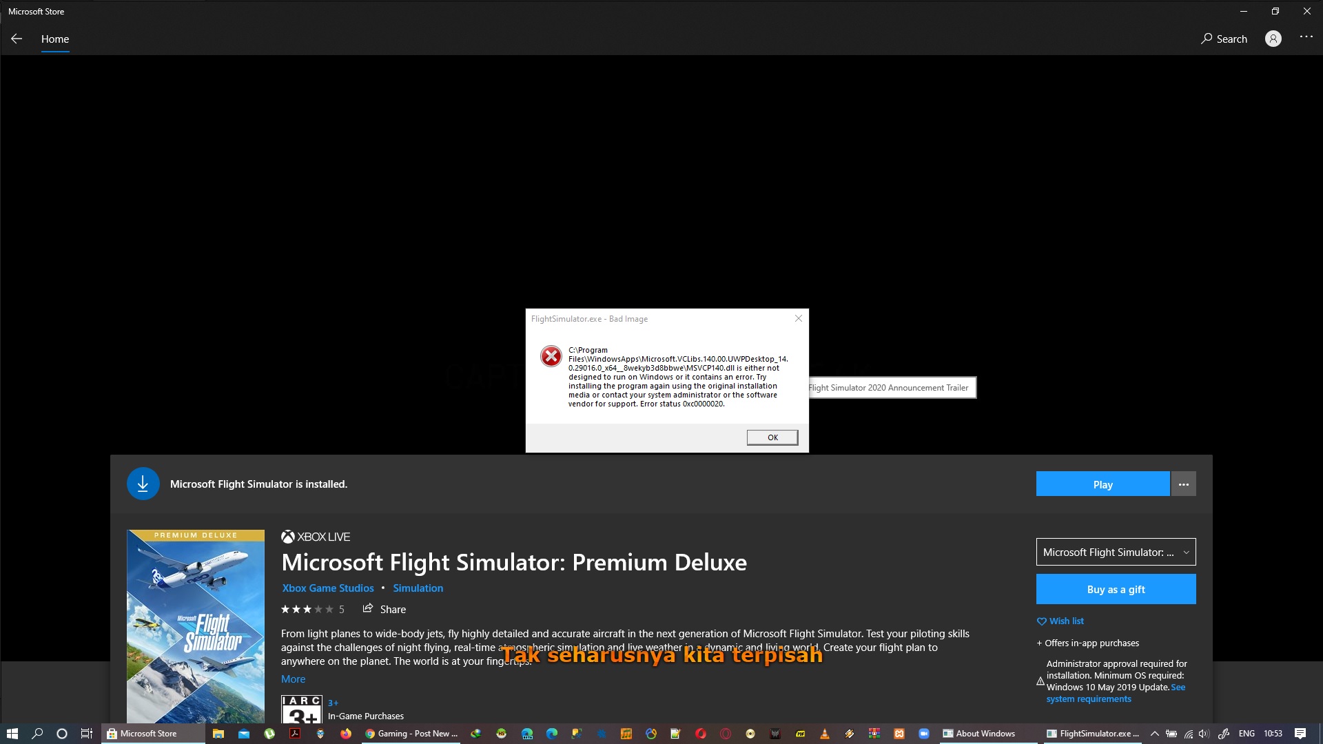The width and height of the screenshot is (1323, 744).
Task: Expand the Microsoft Flight Simulator edition dropdown
Action: pyautogui.click(x=1116, y=552)
